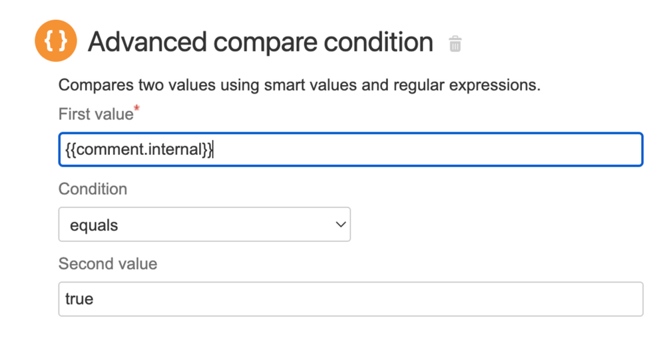
Task: Click the "Second value" label
Action: pyautogui.click(x=108, y=264)
